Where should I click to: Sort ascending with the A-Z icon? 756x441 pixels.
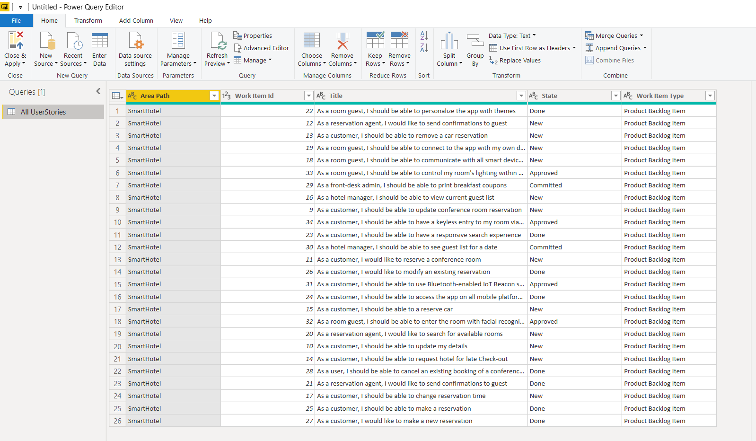[x=424, y=35]
